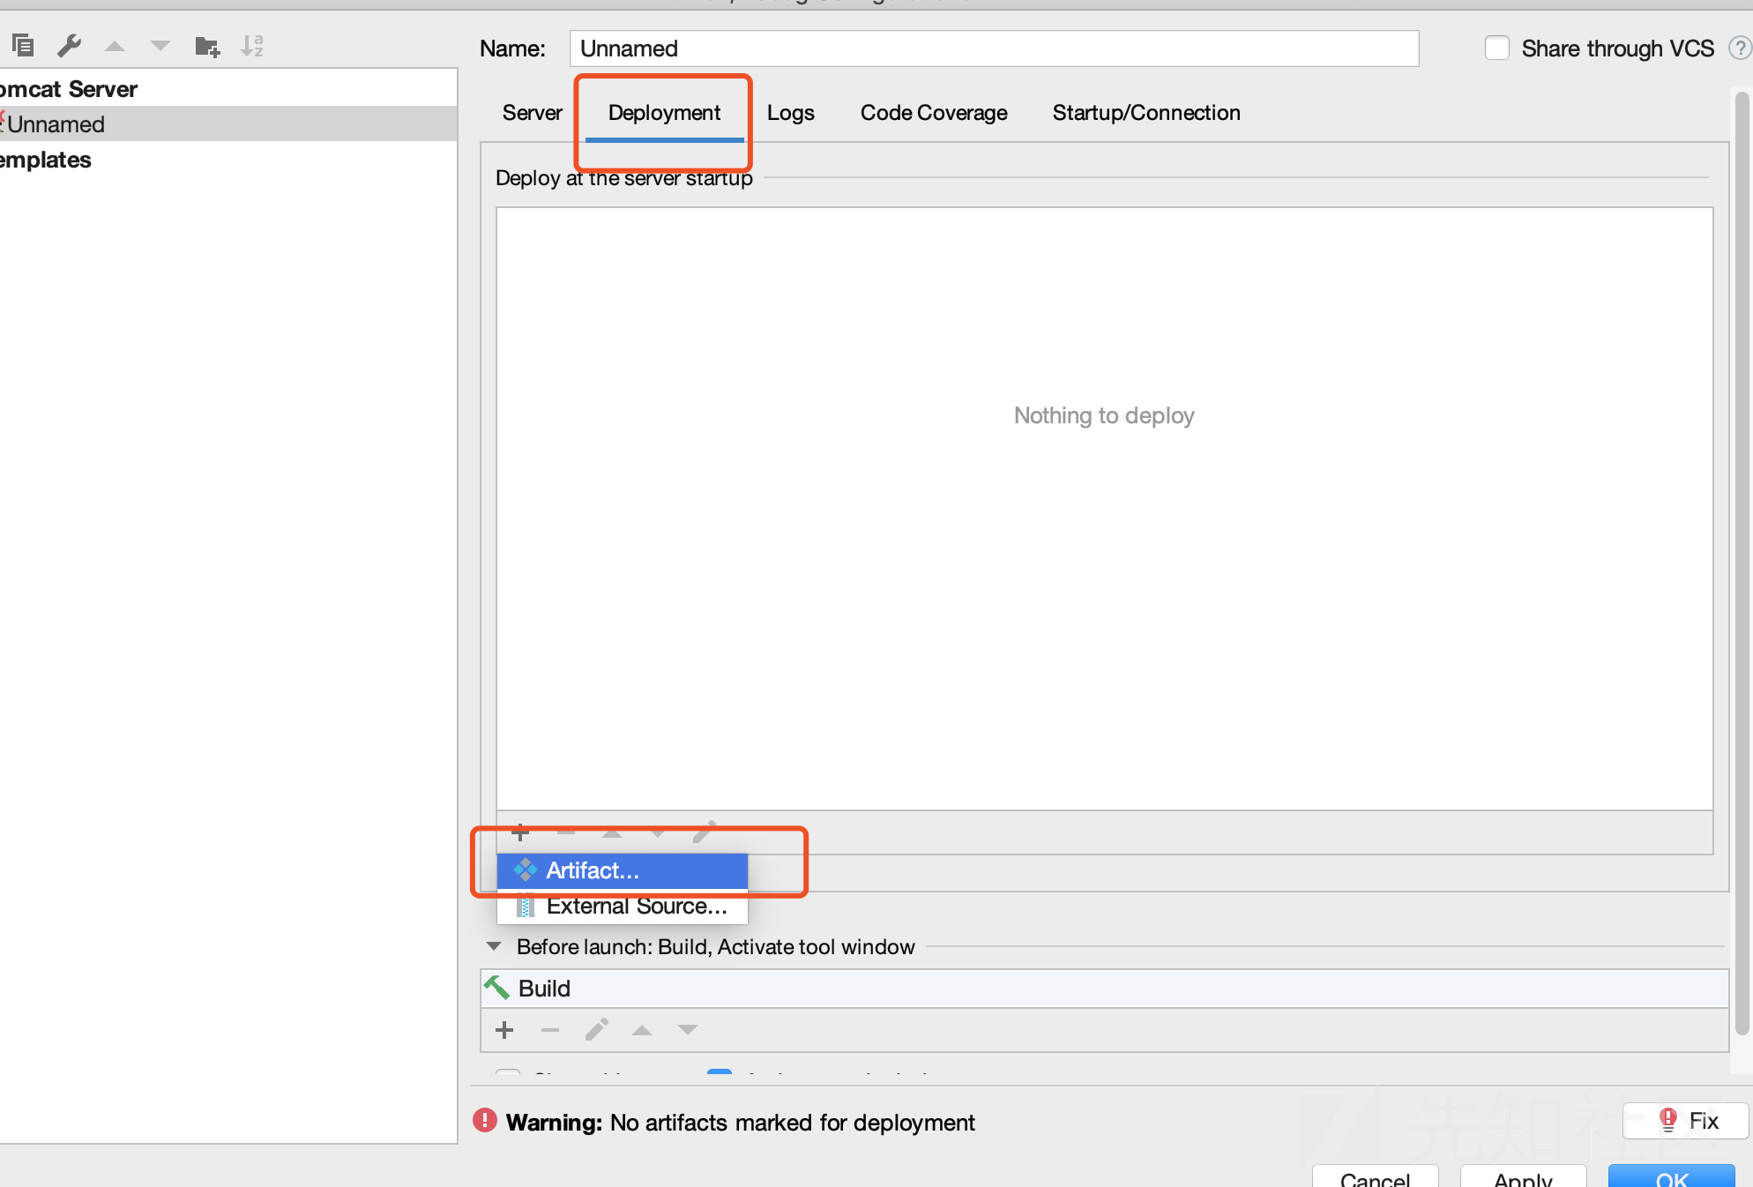Move the deployment item down

click(658, 832)
